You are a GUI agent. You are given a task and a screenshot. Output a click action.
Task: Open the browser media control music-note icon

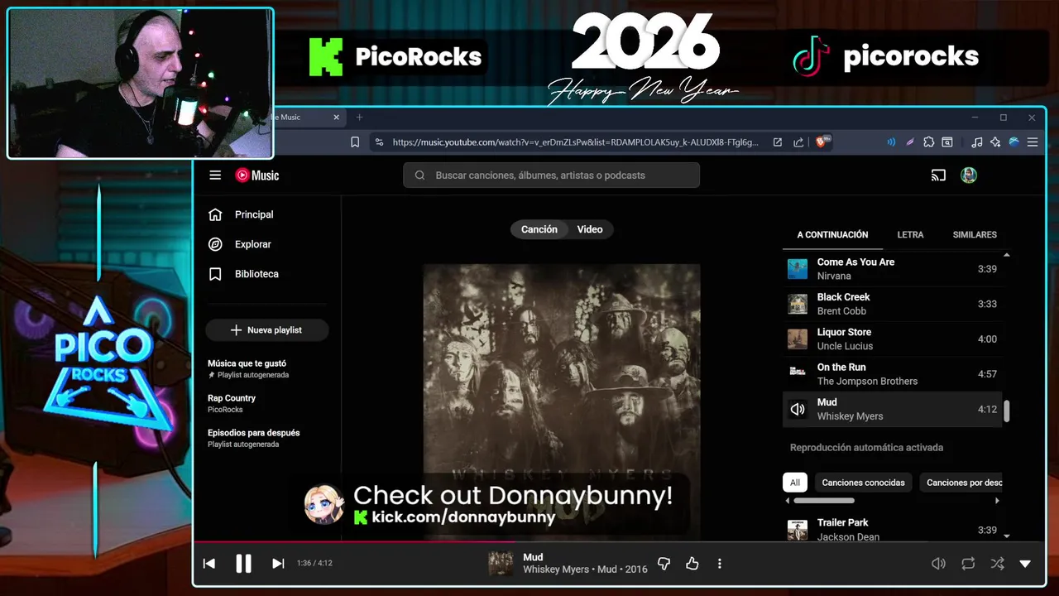coord(977,142)
